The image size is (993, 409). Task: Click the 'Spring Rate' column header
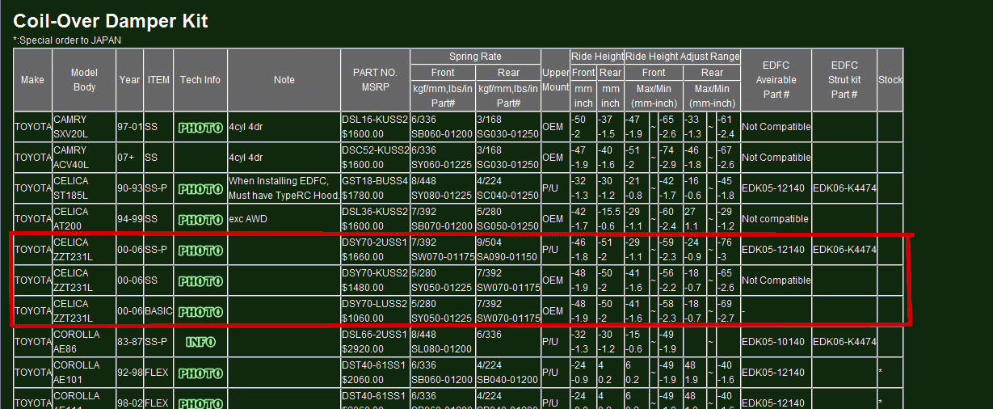click(475, 57)
